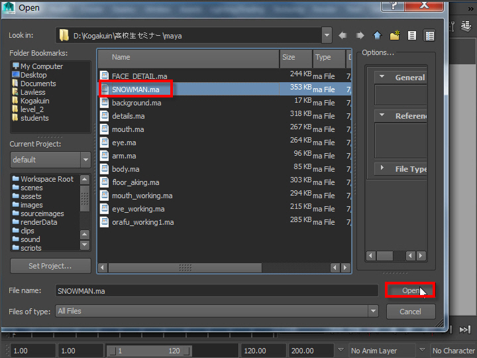The height and width of the screenshot is (358, 477).
Task: Switch to detail view mode
Action: click(x=429, y=35)
